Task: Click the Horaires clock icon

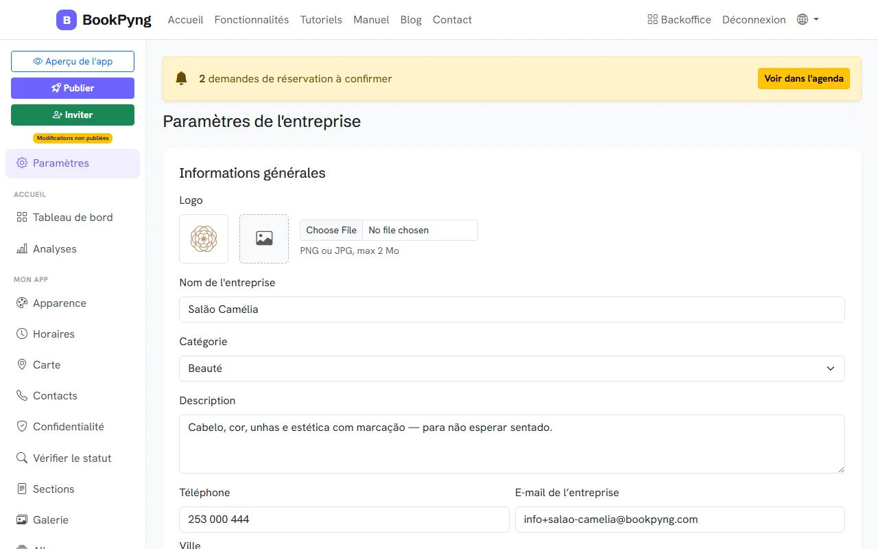Action: (22, 334)
